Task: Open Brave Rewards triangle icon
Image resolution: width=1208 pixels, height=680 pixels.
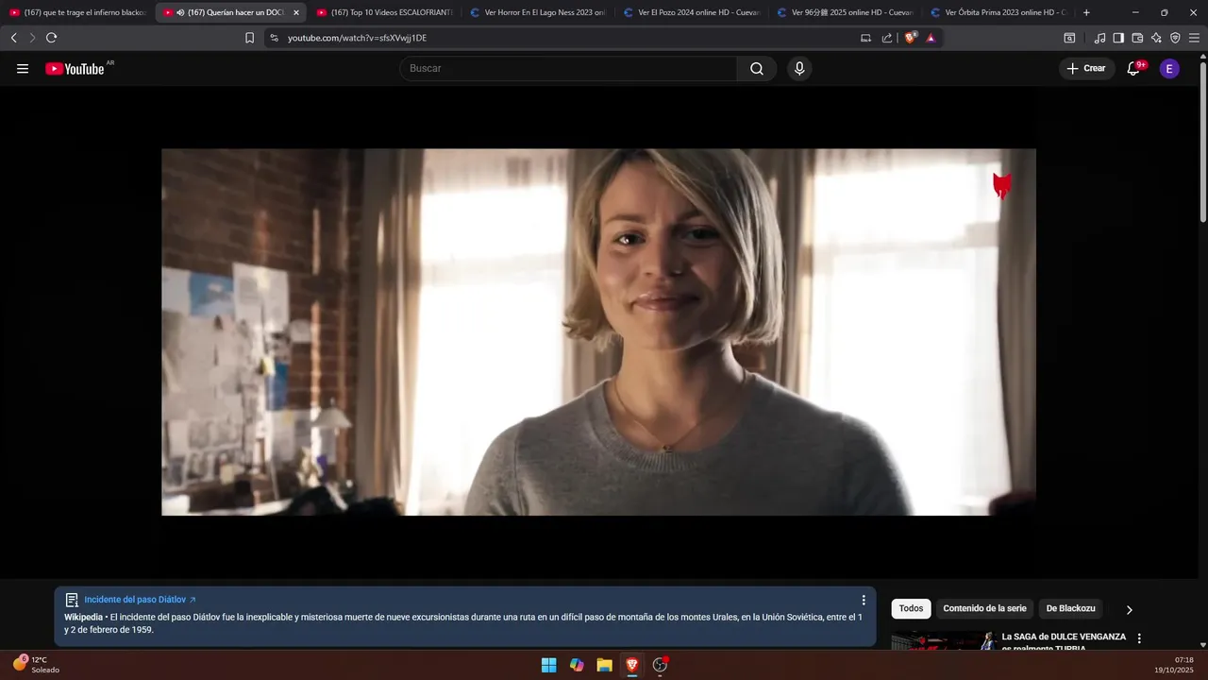Action: (931, 38)
